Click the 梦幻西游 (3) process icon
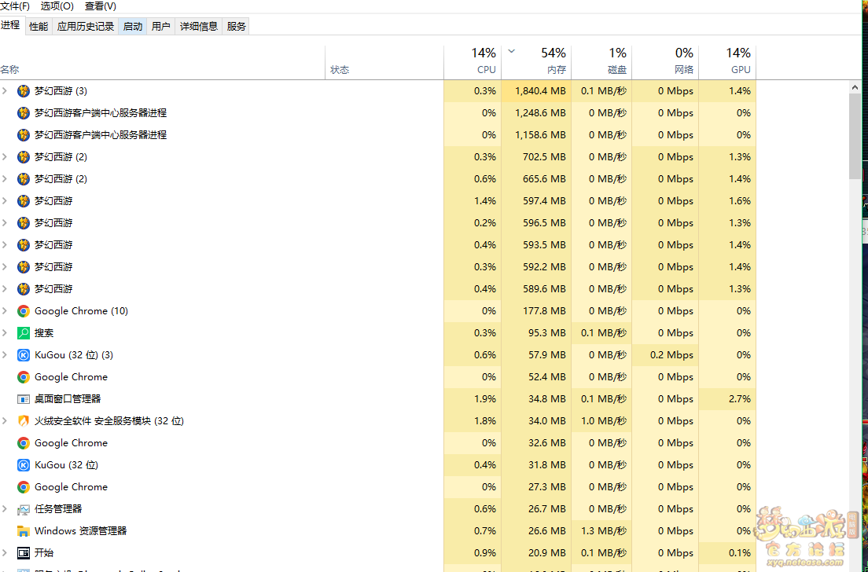The width and height of the screenshot is (868, 572). (24, 90)
